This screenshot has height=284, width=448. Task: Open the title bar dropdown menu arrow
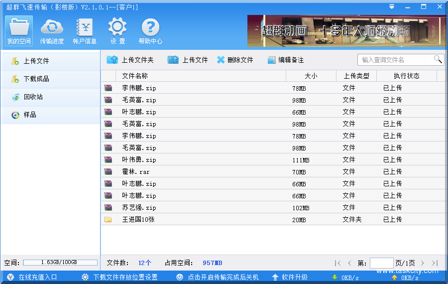click(x=392, y=6)
